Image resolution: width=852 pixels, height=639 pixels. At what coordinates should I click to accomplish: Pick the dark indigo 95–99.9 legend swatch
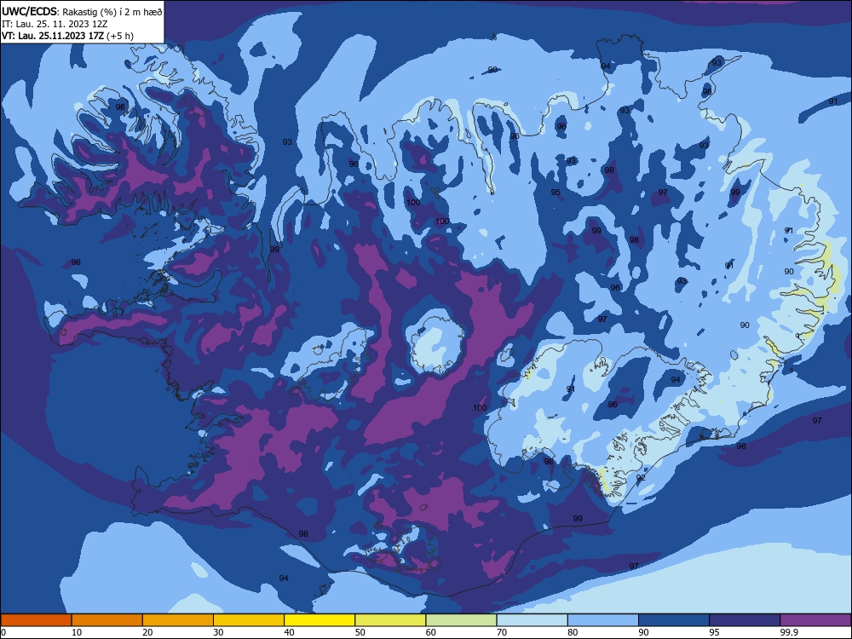pos(745,620)
